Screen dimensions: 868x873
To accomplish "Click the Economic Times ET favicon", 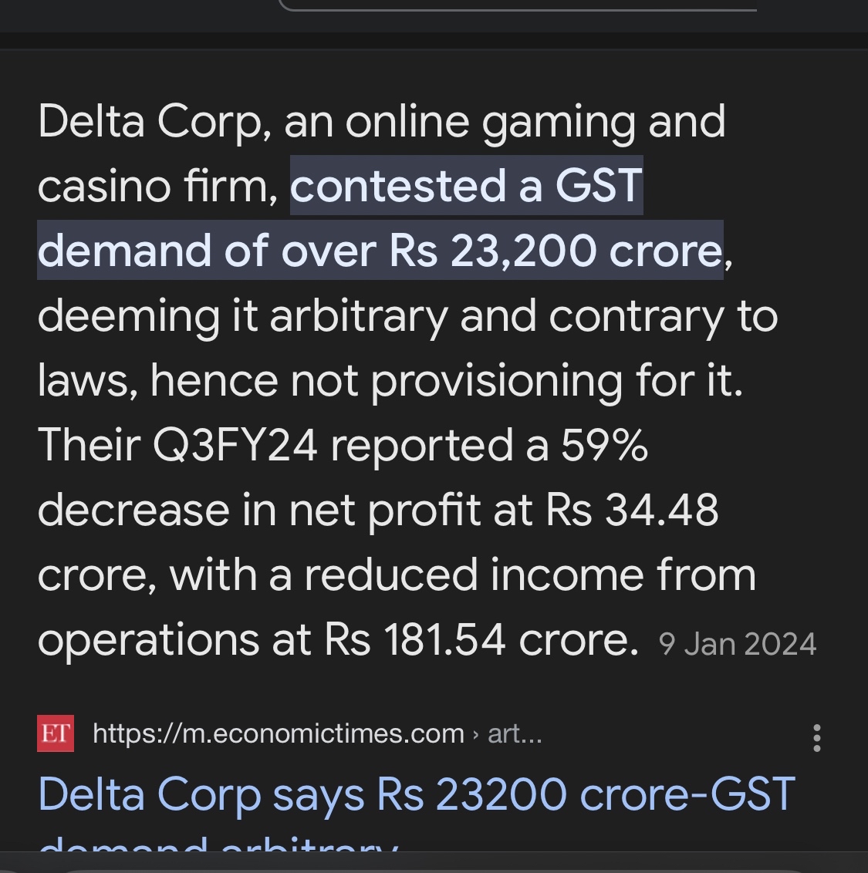I will pyautogui.click(x=56, y=733).
